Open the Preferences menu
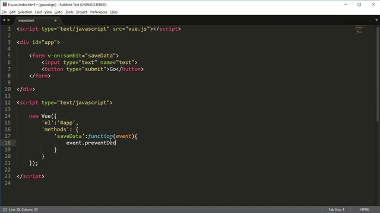 tap(99, 12)
